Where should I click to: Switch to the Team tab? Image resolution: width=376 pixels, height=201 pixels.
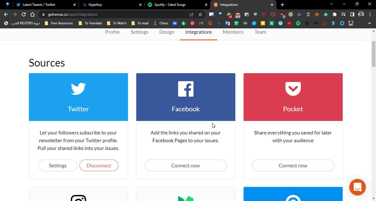(x=260, y=32)
